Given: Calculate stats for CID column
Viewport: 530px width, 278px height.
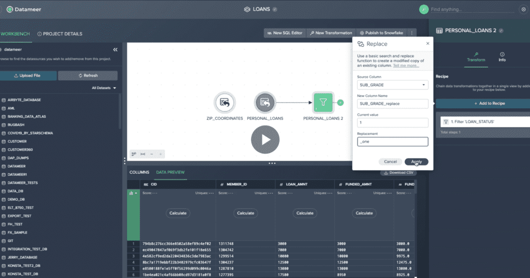Looking at the screenshot, I should click(178, 213).
